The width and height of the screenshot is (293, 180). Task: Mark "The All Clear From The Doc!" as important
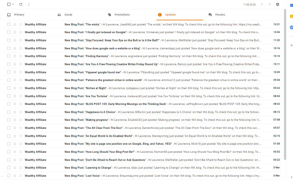(x=21, y=128)
